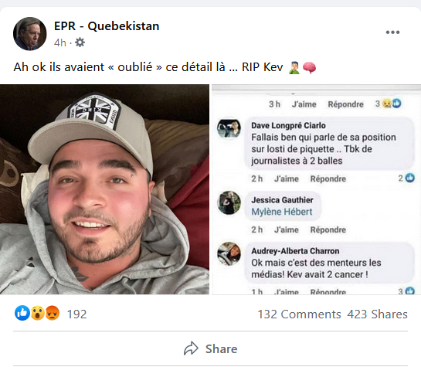Click the Share arrow icon

coord(191,348)
